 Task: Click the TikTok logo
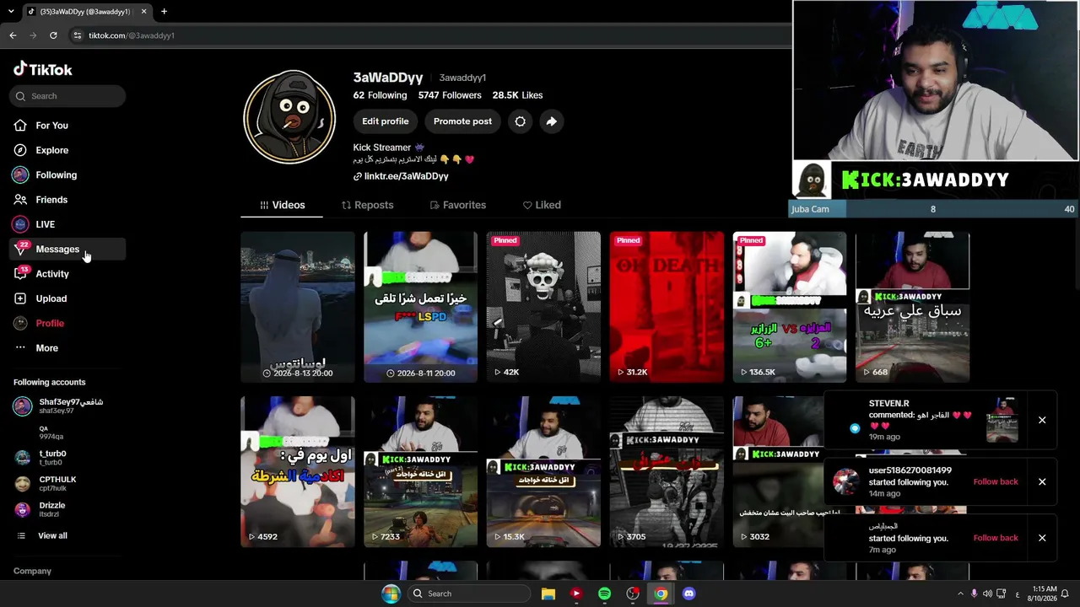(43, 69)
